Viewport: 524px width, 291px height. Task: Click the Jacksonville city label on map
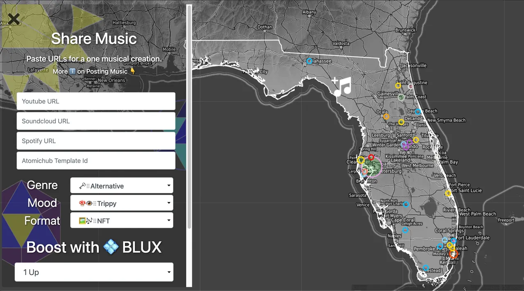414,65
